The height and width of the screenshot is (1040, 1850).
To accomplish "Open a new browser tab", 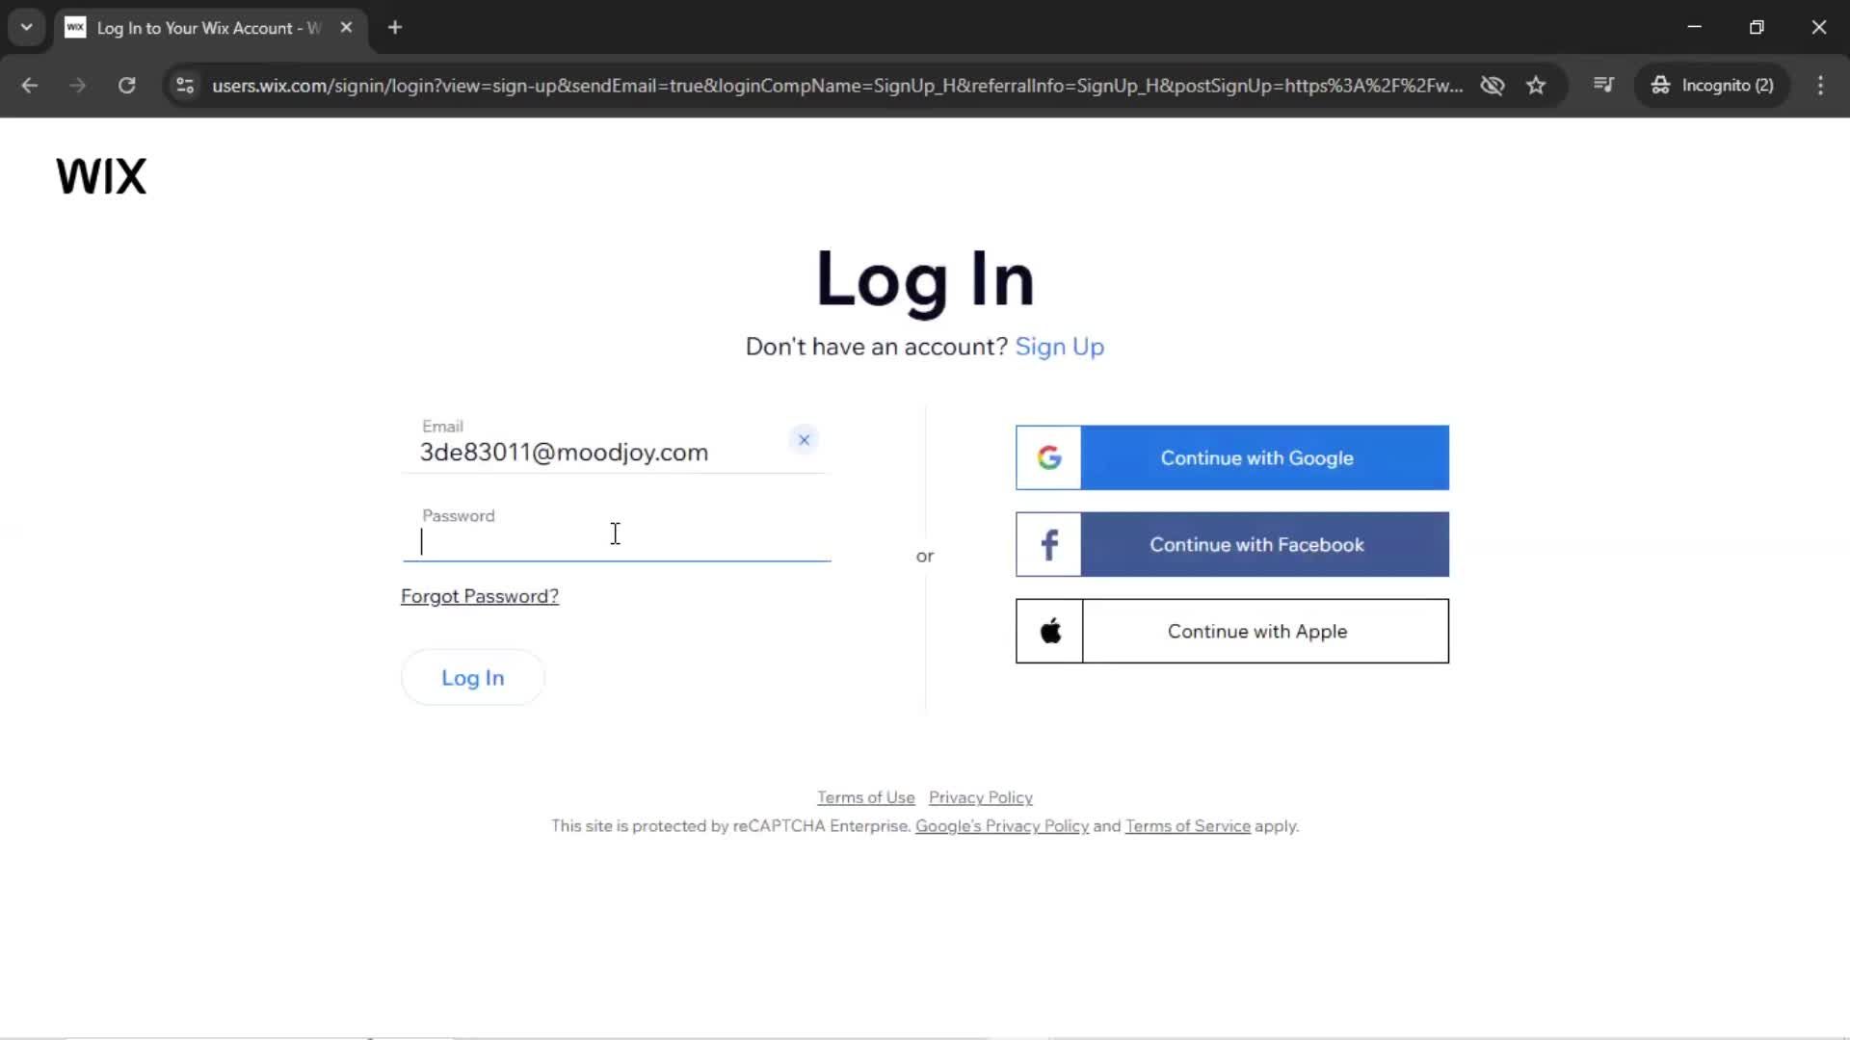I will tap(395, 27).
